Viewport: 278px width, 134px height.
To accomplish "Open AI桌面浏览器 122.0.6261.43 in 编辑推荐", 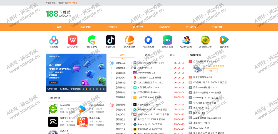I will click(207, 118).
